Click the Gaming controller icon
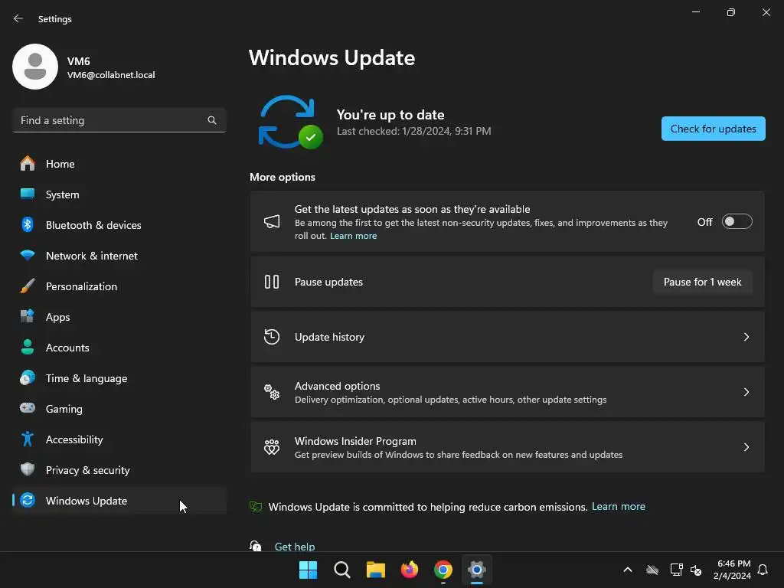The image size is (784, 588). click(x=28, y=409)
